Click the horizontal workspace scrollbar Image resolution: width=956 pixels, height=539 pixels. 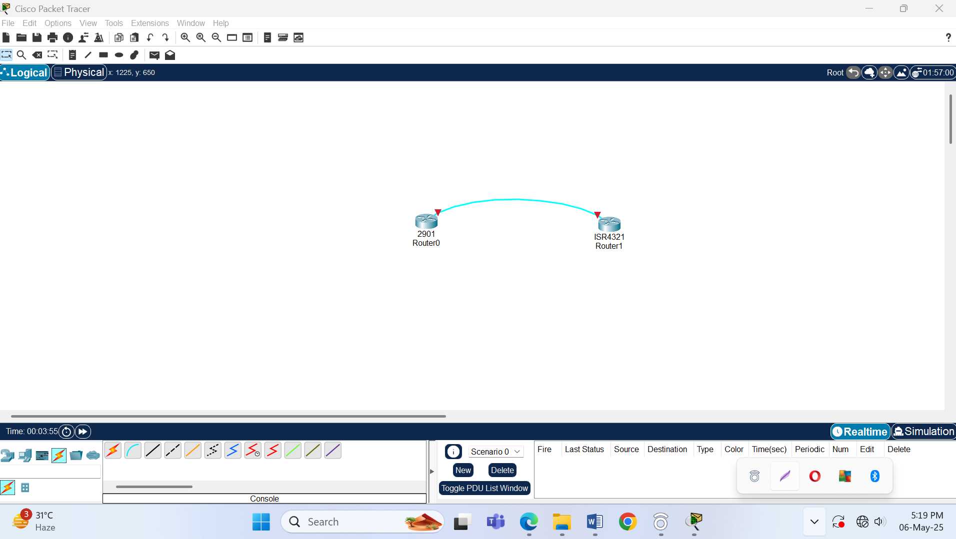click(x=228, y=416)
